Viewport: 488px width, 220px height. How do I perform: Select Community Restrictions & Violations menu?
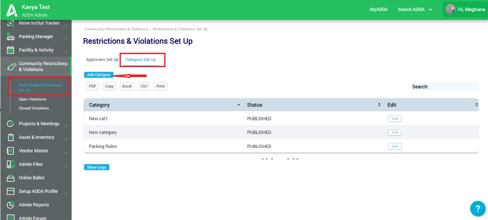pos(35,66)
